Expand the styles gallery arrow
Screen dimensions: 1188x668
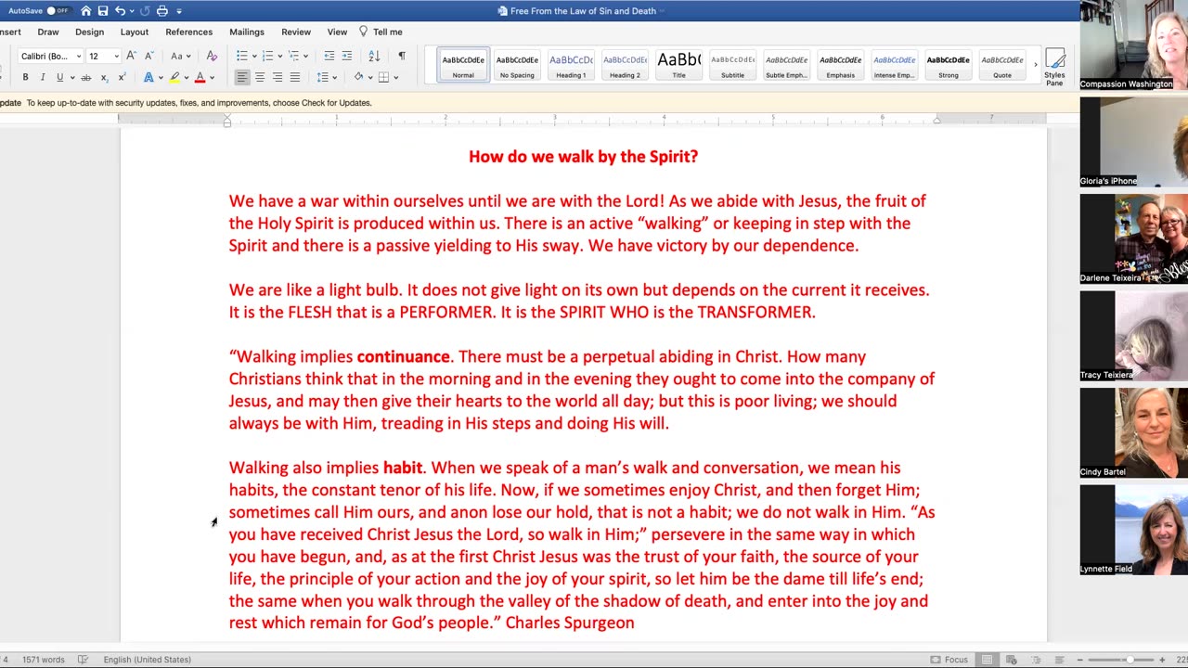[1035, 65]
